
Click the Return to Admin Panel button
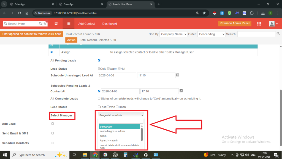click(234, 23)
